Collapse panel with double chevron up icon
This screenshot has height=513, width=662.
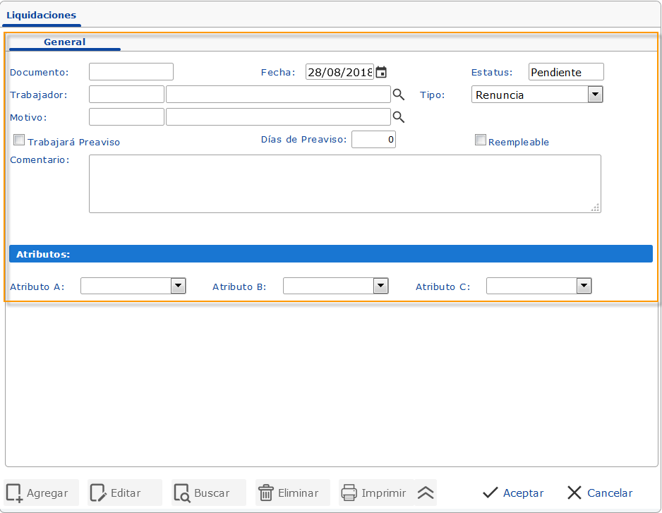tap(425, 493)
